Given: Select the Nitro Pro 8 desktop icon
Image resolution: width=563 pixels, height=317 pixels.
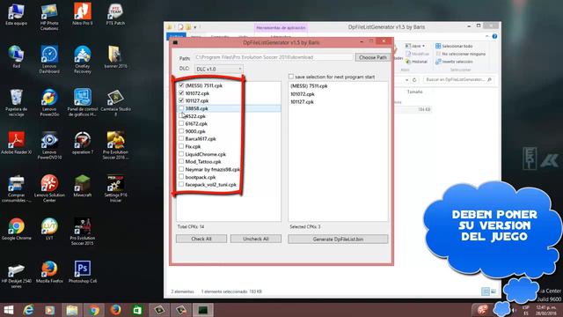Looking at the screenshot, I should pos(82,15).
